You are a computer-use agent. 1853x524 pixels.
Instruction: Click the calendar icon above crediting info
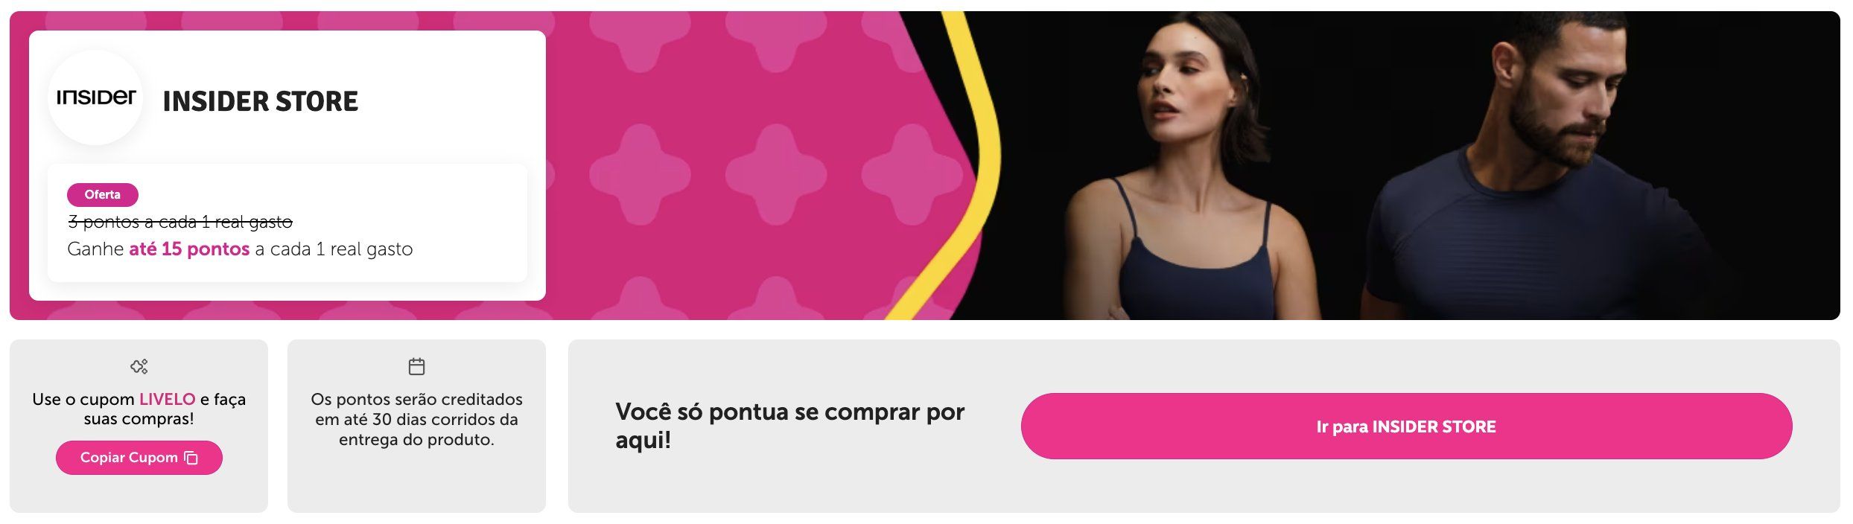(416, 366)
